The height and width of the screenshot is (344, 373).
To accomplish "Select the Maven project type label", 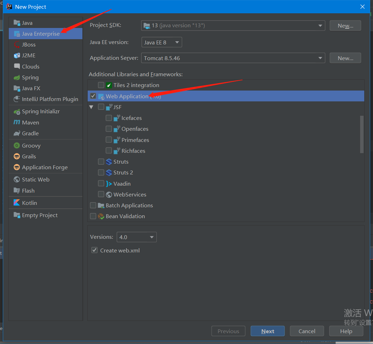I will (30, 123).
